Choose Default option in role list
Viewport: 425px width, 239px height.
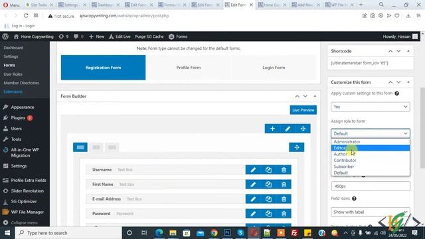click(371, 173)
